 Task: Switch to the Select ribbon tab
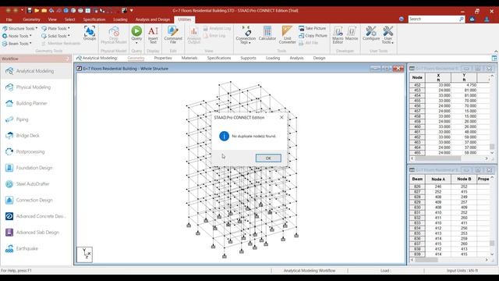[x=69, y=20]
